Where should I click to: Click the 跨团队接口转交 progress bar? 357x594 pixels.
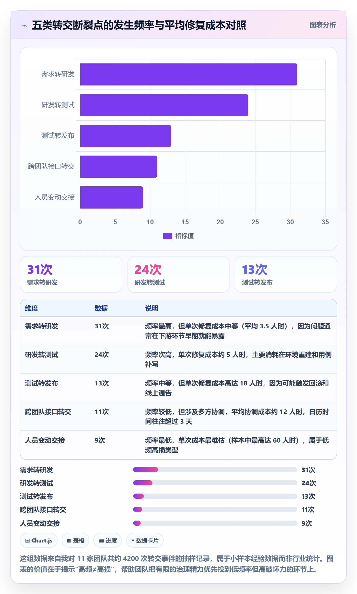[x=215, y=509]
